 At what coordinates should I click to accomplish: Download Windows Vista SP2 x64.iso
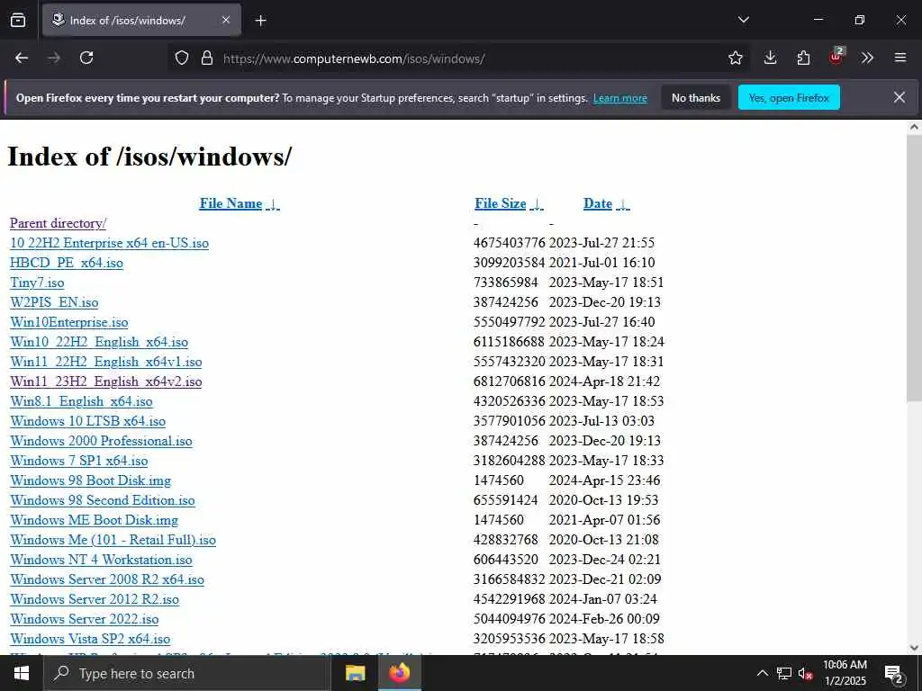click(x=90, y=639)
